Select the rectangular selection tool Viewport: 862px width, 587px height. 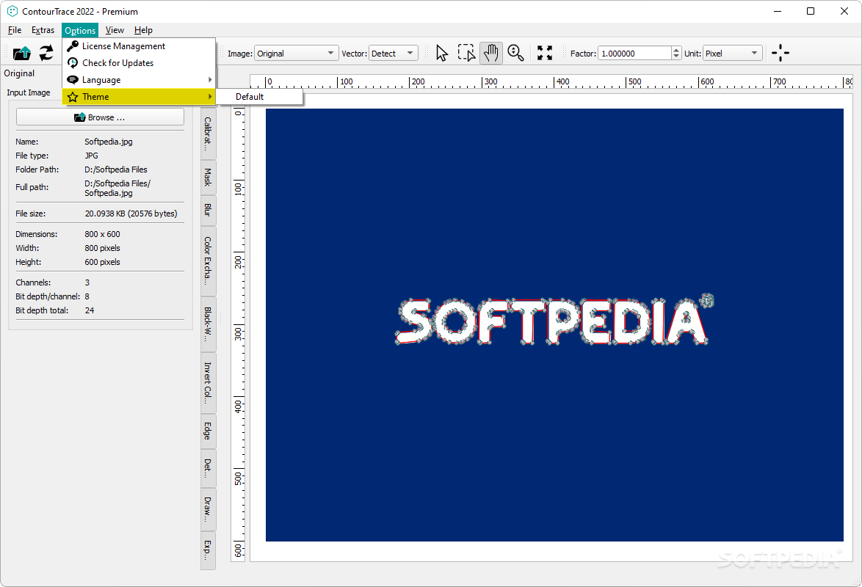point(466,54)
